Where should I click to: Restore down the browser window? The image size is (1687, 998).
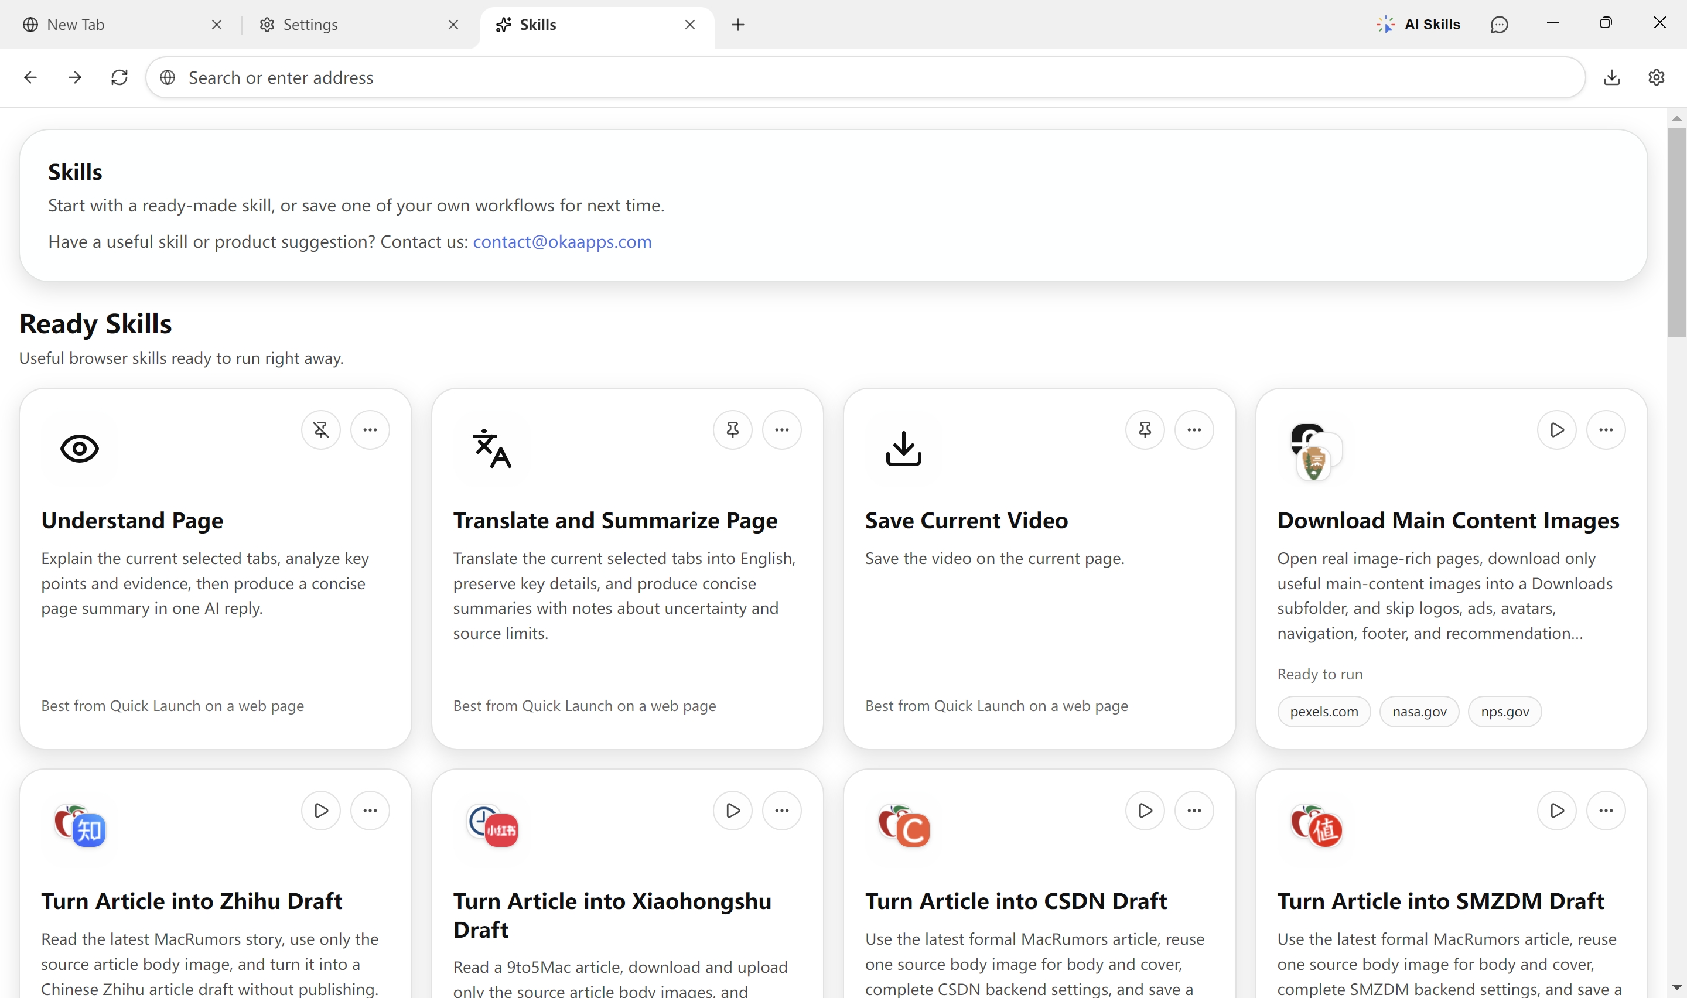pyautogui.click(x=1606, y=23)
